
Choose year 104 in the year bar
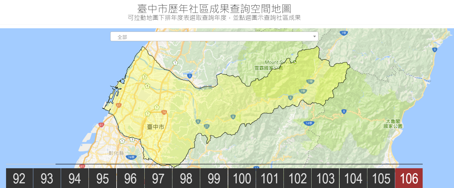click(x=353, y=178)
